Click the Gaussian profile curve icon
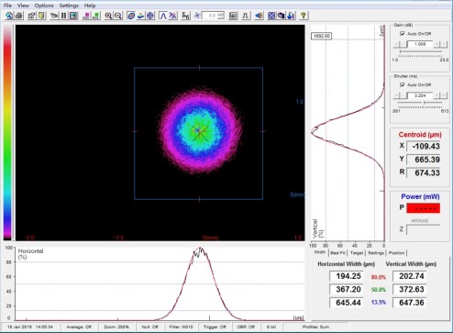Image resolution: width=453 pixels, height=333 pixels. pos(163,16)
